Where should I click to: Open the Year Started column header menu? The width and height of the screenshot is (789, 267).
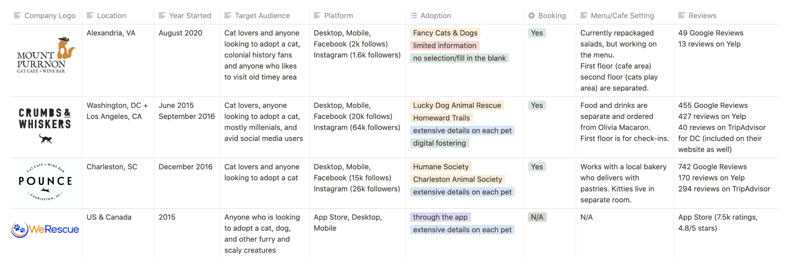pyautogui.click(x=186, y=16)
